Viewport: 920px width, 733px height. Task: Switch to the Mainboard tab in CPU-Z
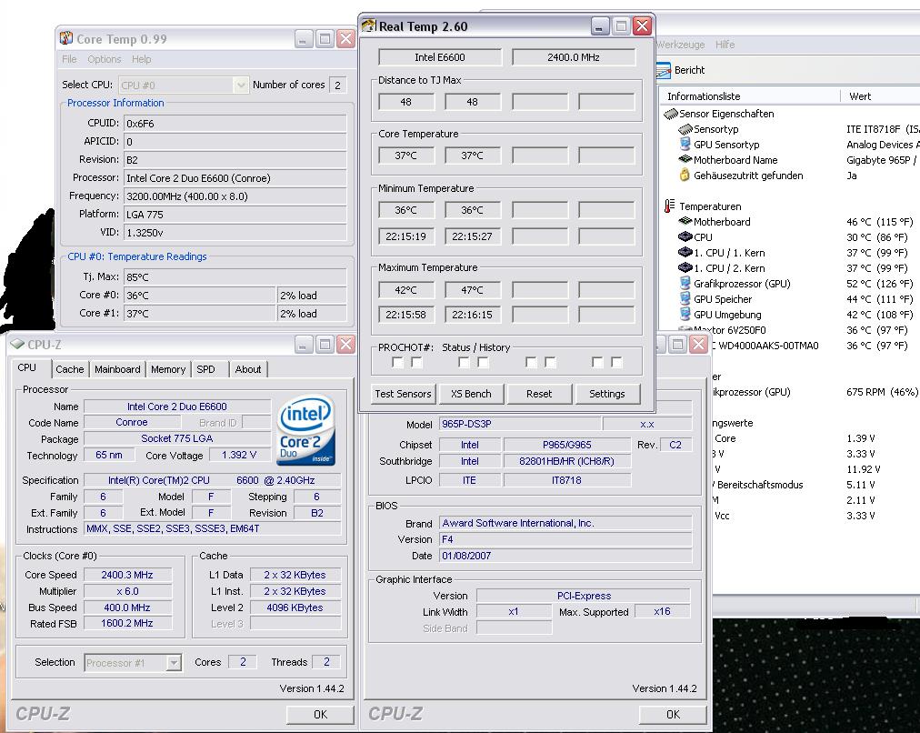[117, 369]
